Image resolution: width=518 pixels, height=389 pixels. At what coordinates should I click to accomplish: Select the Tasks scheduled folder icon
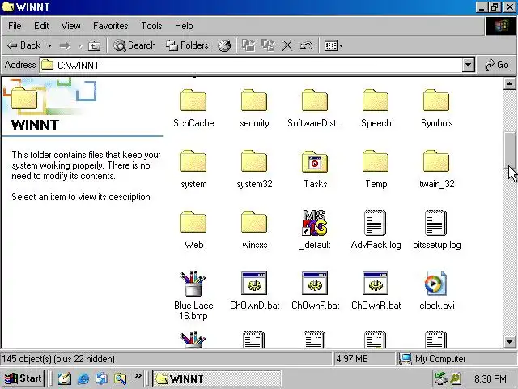pyautogui.click(x=315, y=161)
